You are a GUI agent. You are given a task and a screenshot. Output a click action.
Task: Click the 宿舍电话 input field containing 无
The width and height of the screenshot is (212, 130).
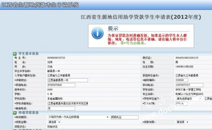(x=61, y=109)
